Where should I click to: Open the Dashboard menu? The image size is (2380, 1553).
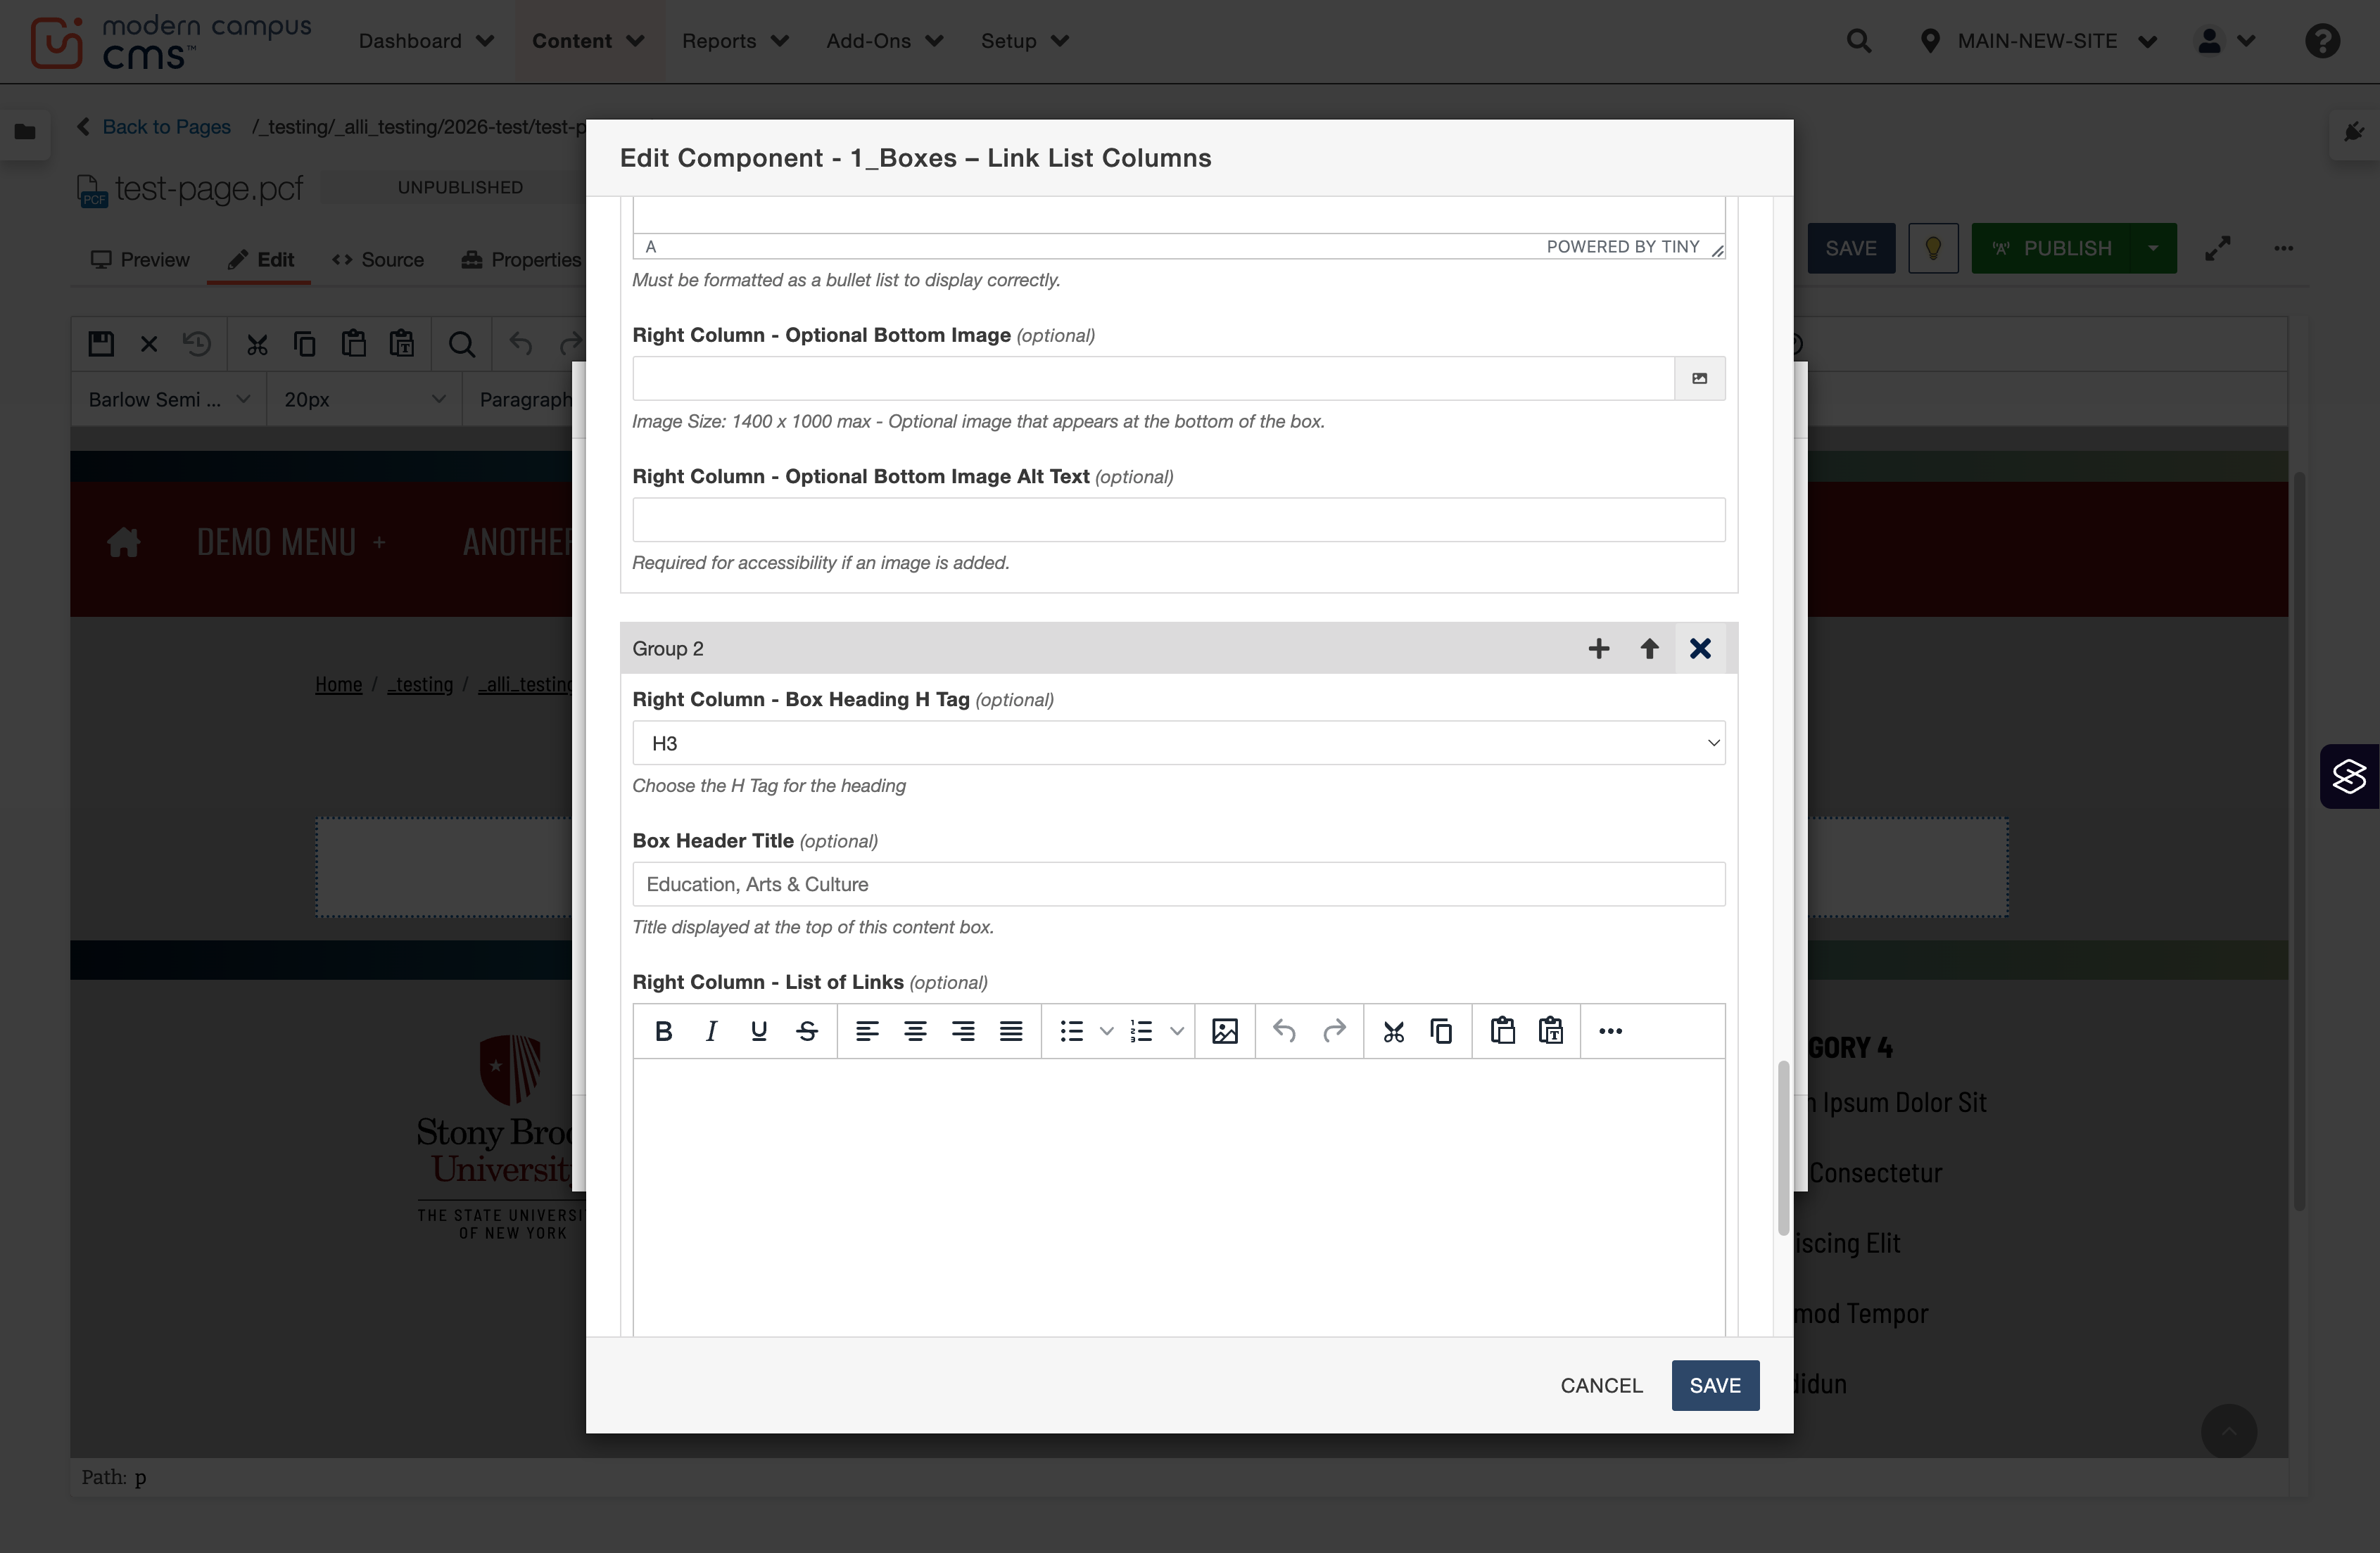point(427,41)
